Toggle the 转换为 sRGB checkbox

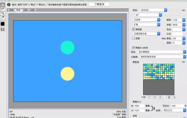coord(133,48)
